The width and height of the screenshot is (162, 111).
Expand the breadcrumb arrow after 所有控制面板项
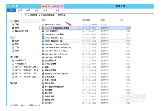[x=56, y=15]
